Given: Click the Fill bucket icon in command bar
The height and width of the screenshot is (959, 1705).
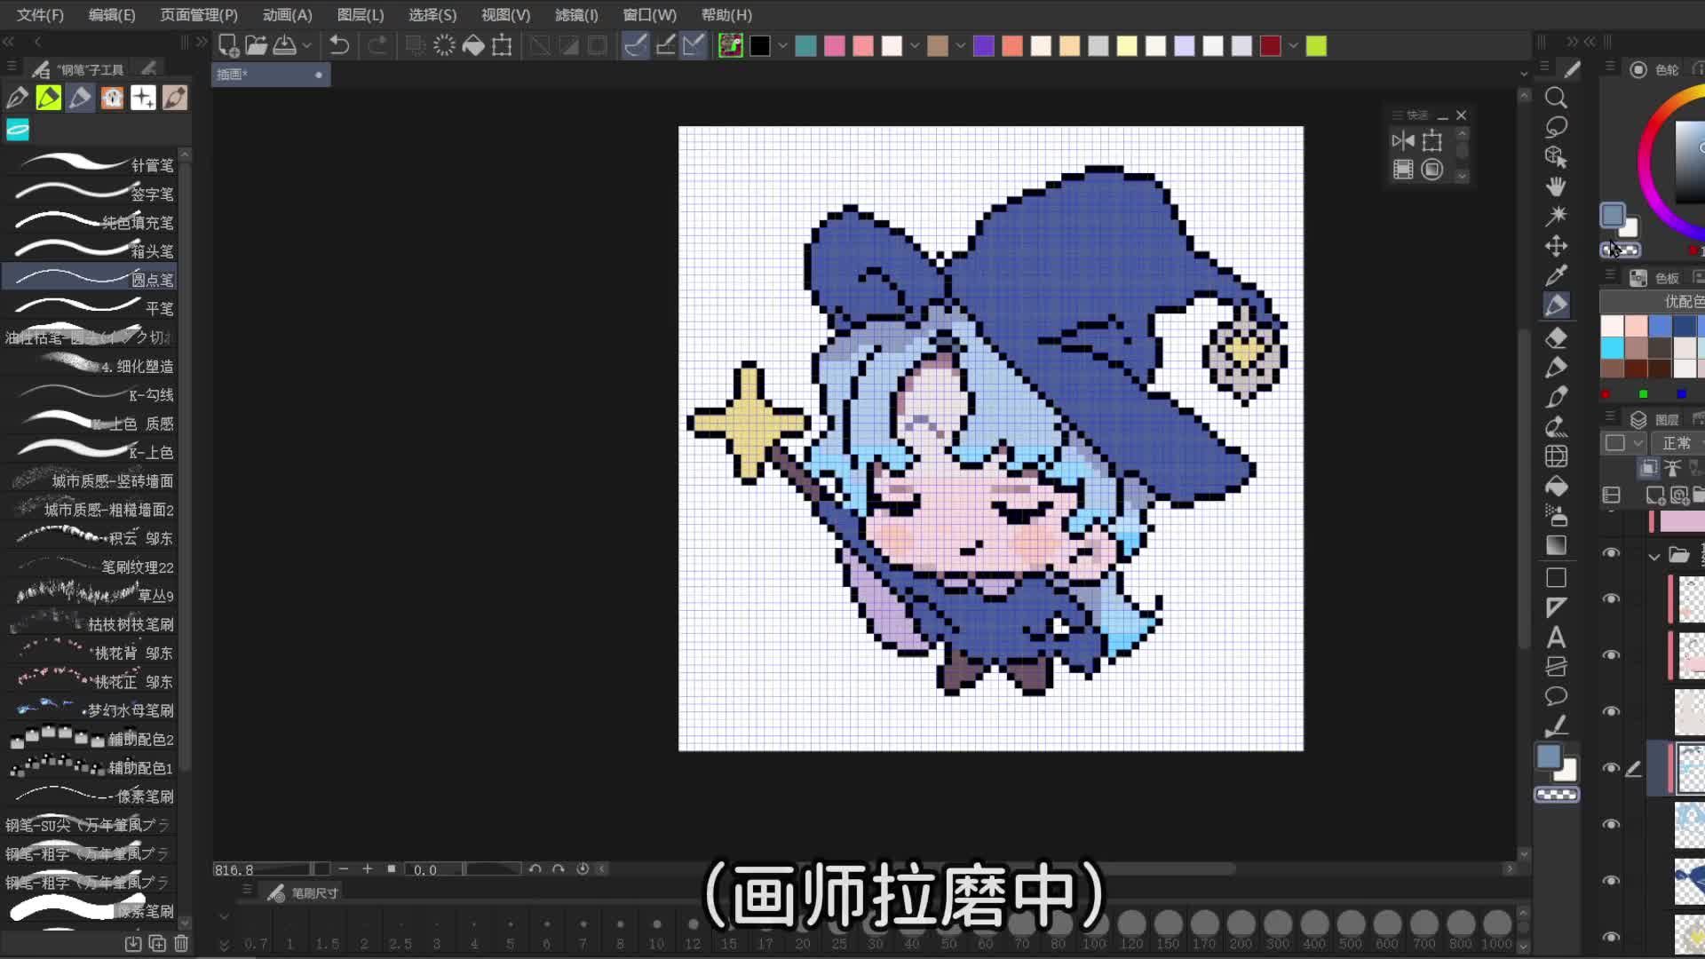Looking at the screenshot, I should click(473, 45).
